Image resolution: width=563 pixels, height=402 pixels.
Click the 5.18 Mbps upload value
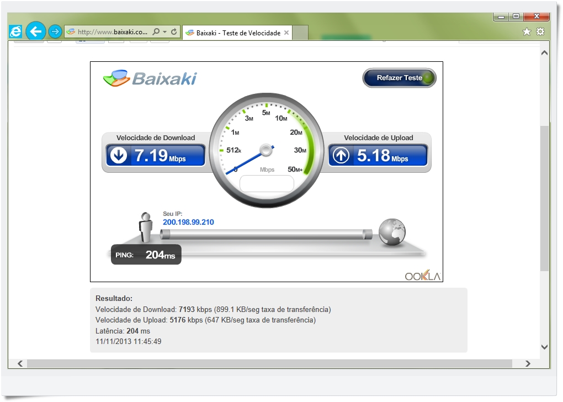383,156
